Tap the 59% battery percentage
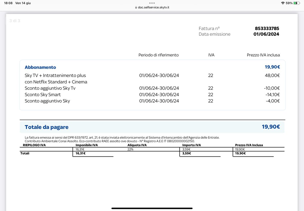Viewport: 304px width, 211px height. pos(289,3)
